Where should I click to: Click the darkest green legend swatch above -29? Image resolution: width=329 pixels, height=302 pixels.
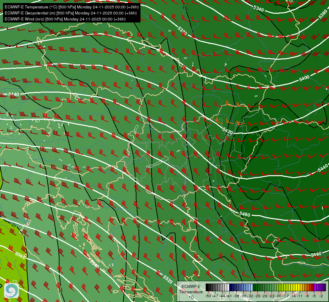[x=254, y=287]
